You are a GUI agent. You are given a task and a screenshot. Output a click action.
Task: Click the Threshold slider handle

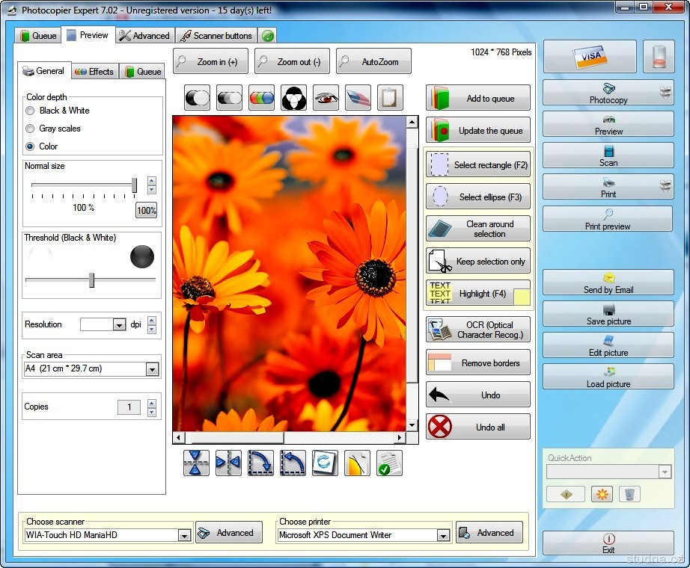click(91, 280)
